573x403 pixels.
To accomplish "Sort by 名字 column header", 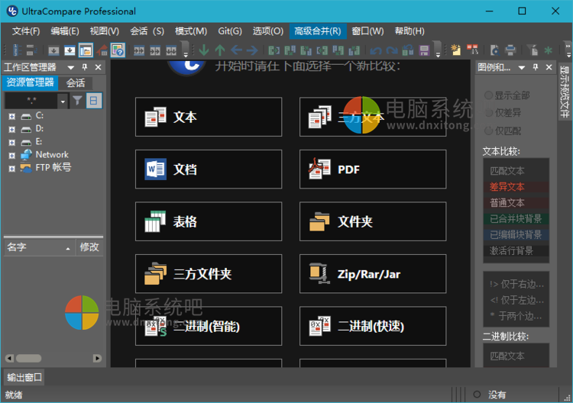I will tap(40, 247).
